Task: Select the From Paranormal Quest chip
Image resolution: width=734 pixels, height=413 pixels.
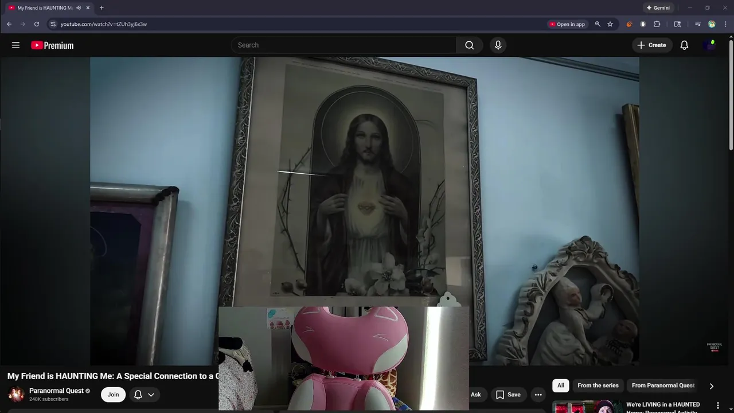Action: coord(663,385)
